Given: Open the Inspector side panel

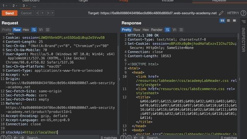Looking at the screenshot, I should tap(244, 40).
